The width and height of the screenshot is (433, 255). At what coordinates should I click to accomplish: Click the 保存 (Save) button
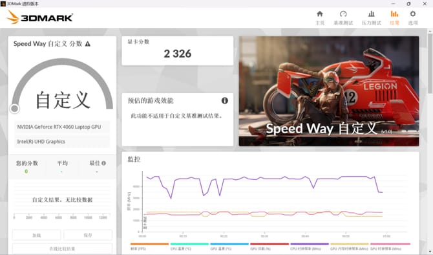(x=88, y=235)
